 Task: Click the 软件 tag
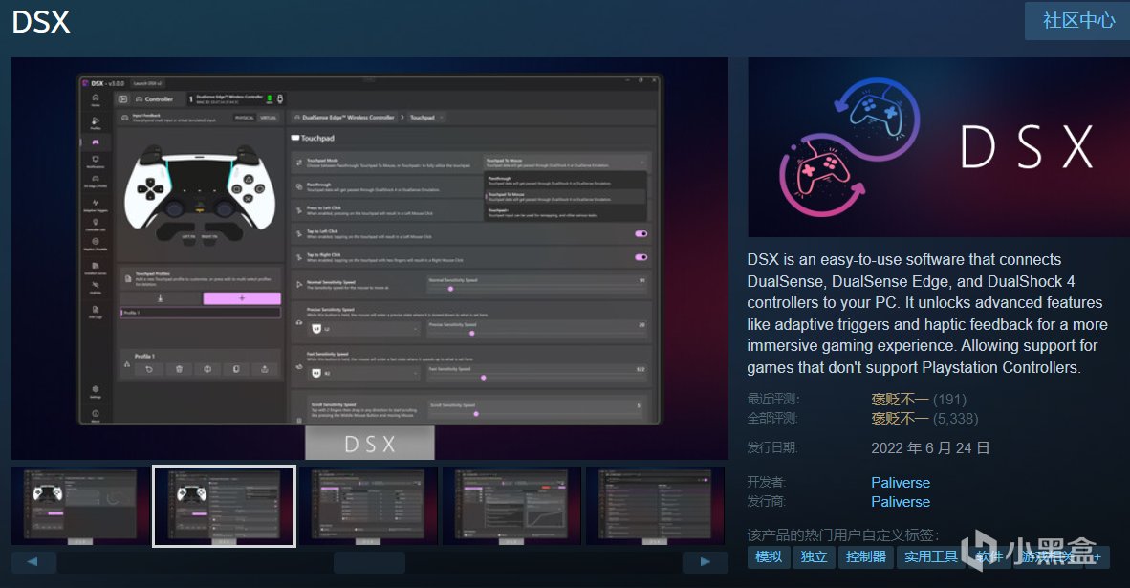[989, 557]
